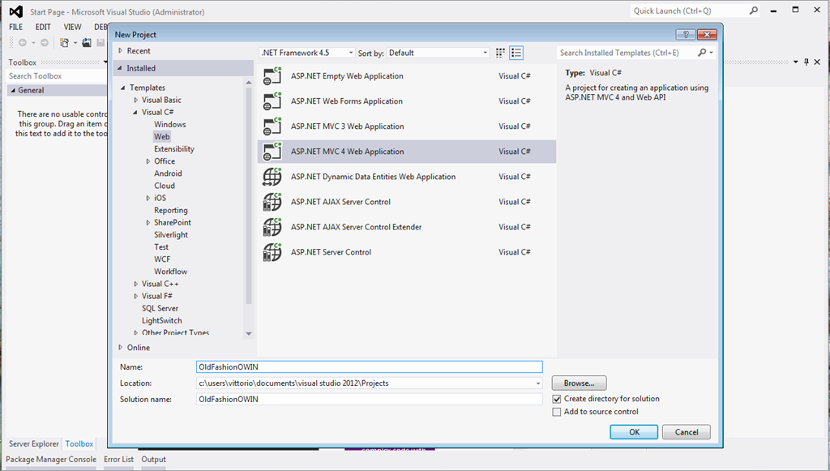Expand the iOS tree node
Screen dimensions: 830x471
(148, 198)
